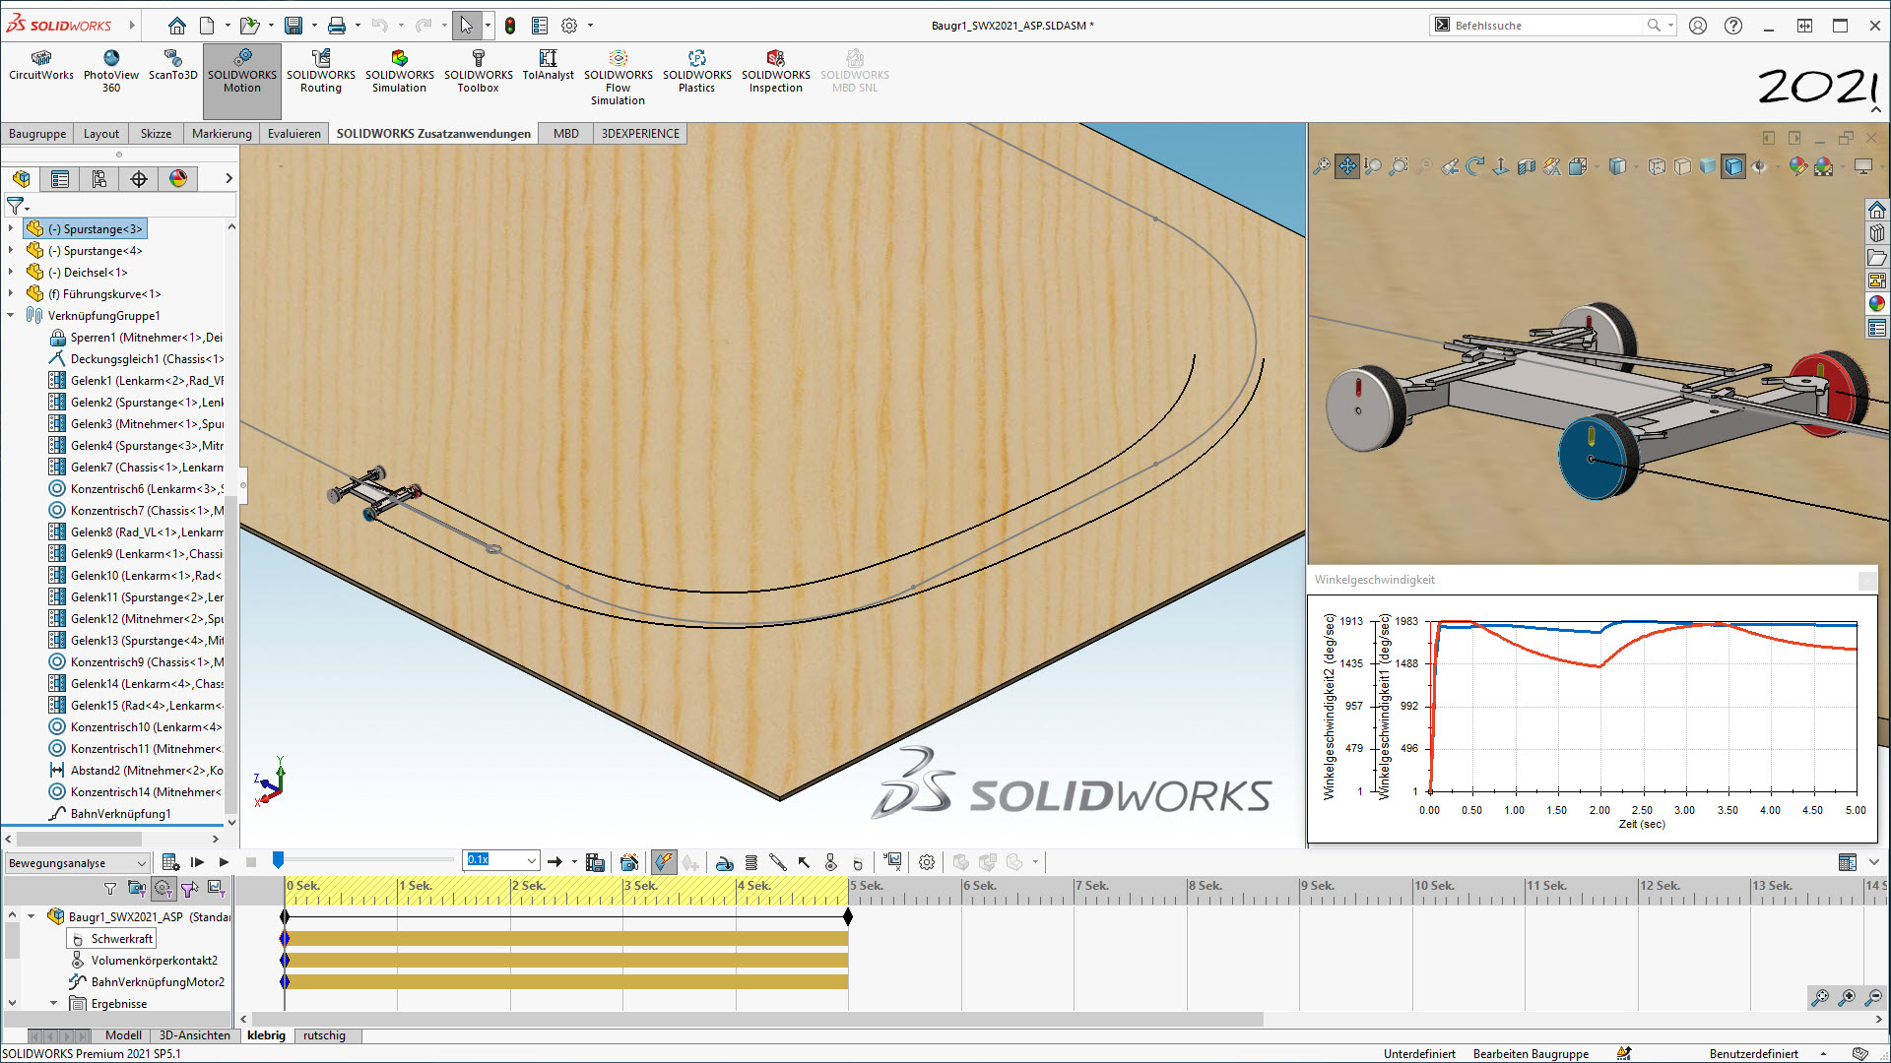Viewport: 1891px width, 1063px height.
Task: Add a Spring via spring icon
Action: pyautogui.click(x=750, y=862)
